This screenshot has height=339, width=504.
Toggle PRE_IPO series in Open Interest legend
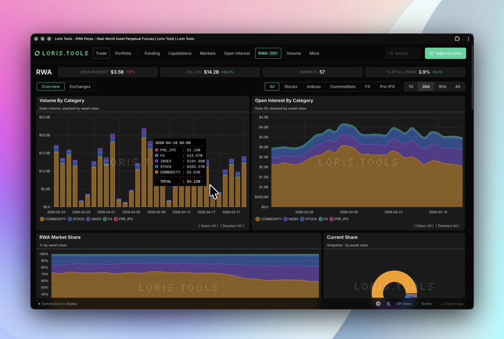(339, 219)
